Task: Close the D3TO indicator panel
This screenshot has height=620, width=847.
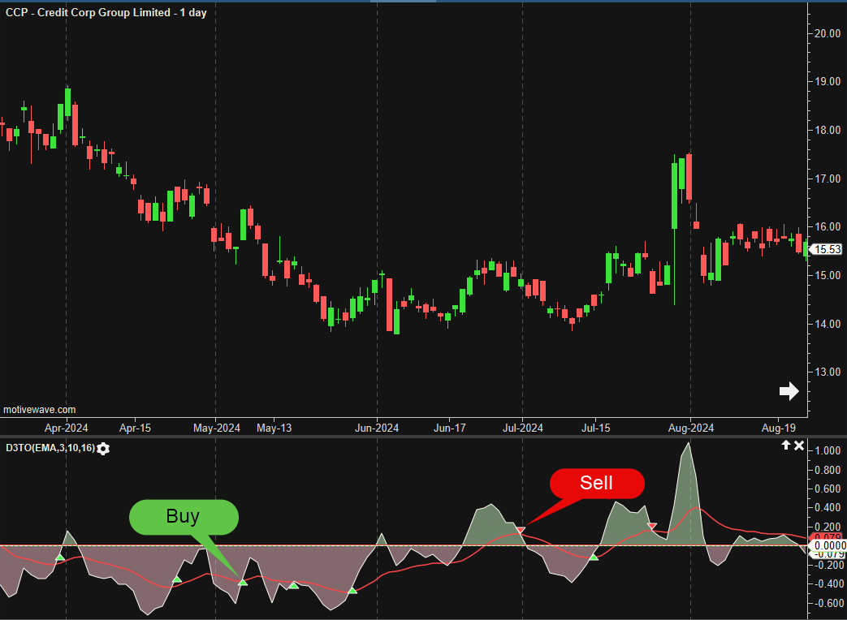Action: point(799,446)
